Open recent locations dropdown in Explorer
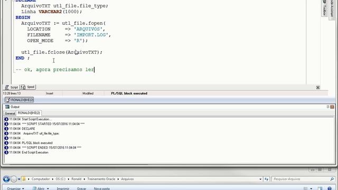Screen dimensions: 338x190 click(19, 179)
